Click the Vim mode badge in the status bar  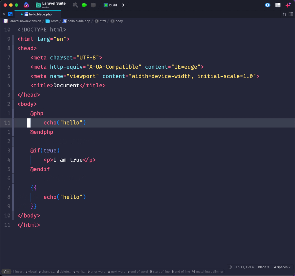(x=6, y=271)
